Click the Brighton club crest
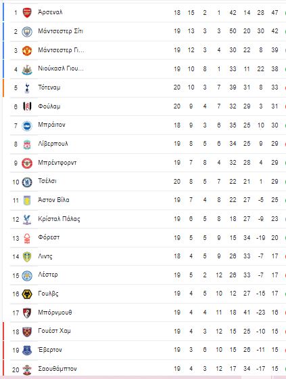 click(27, 125)
